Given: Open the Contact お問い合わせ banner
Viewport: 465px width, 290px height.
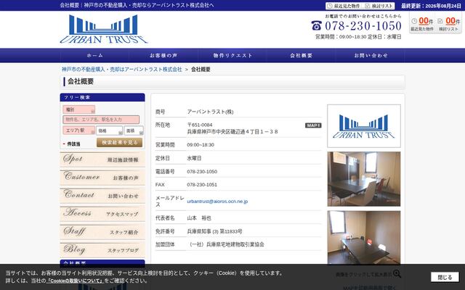Looking at the screenshot, I should 102,195.
